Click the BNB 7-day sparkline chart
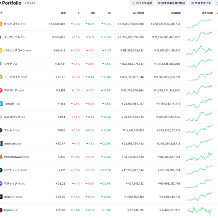The width and height of the screenshot is (218, 218). pyautogui.click(x=199, y=50)
